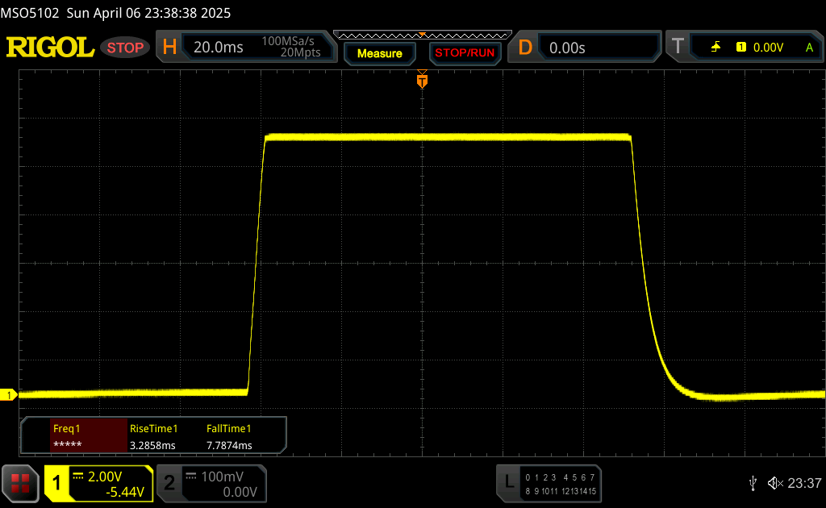Click channel 1 DC coupling icon
Viewport: 826px width, 508px height.
click(x=78, y=477)
